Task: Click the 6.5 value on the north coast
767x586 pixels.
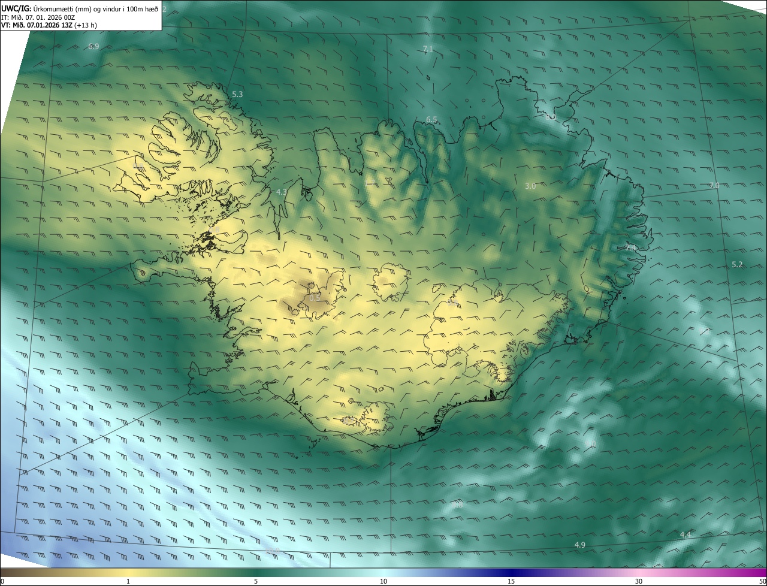Action: [431, 120]
